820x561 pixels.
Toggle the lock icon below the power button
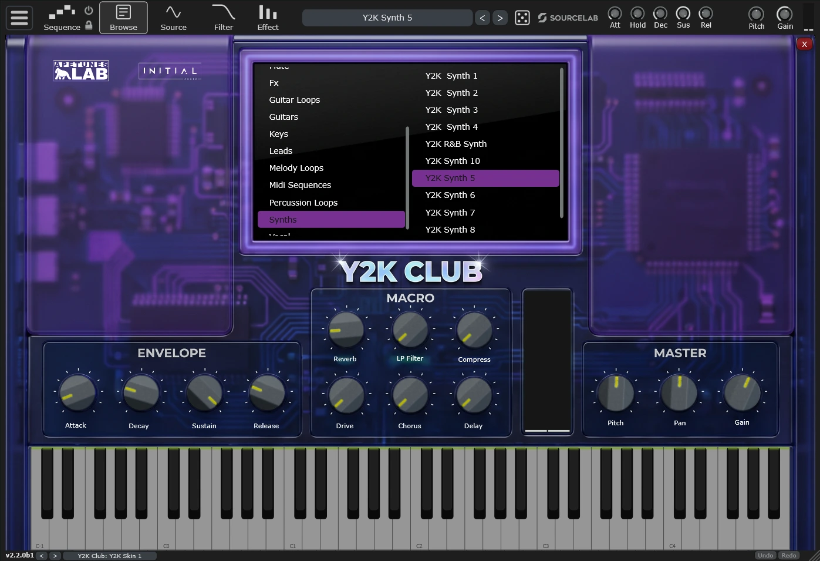tap(88, 26)
